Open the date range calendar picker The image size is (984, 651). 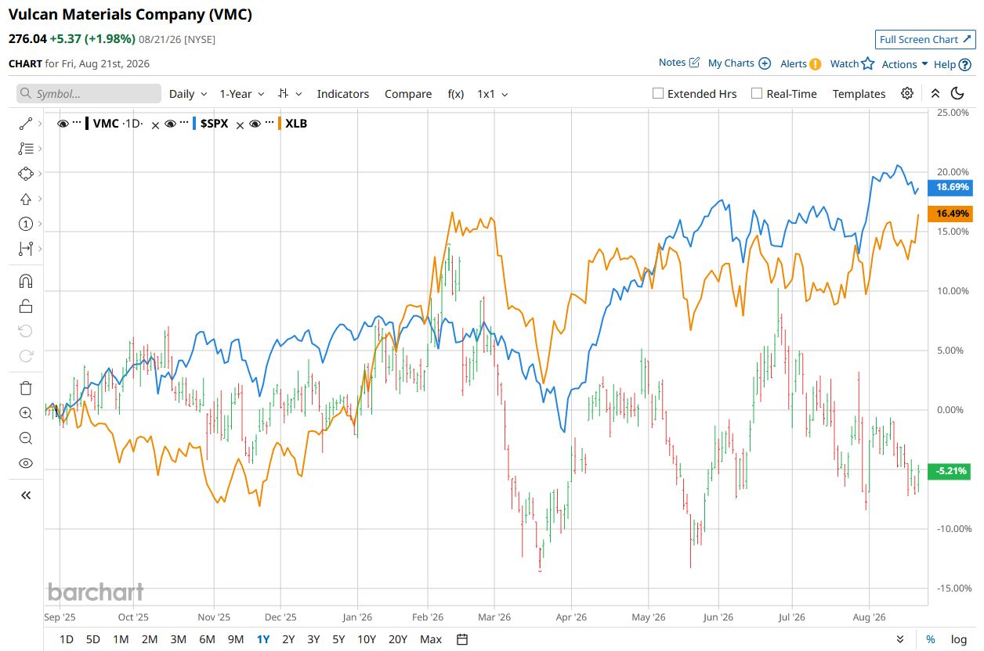pos(462,639)
